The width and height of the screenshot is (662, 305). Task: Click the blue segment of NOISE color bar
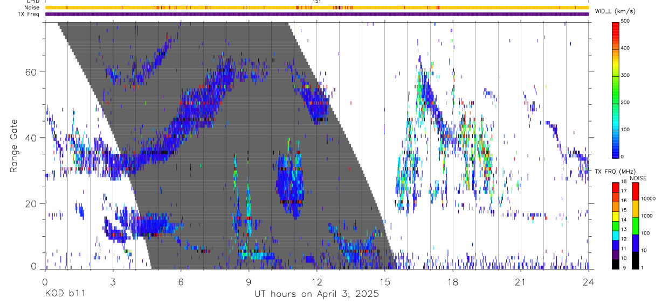(635, 243)
